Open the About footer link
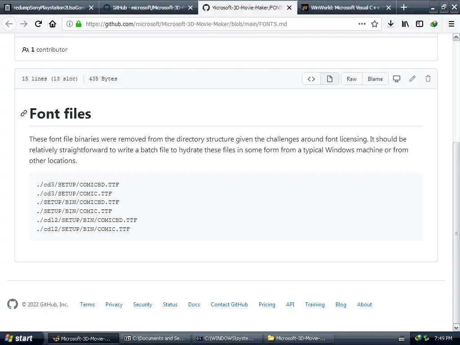The height and width of the screenshot is (345, 460). point(364,305)
